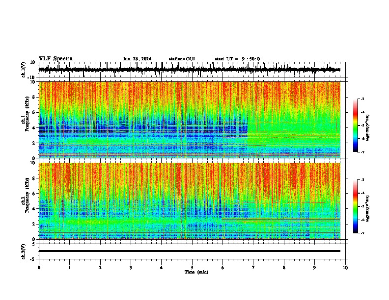Click the ch.1 spectrogram color scale bar
Screen dimensions: 389x300
pos(356,125)
